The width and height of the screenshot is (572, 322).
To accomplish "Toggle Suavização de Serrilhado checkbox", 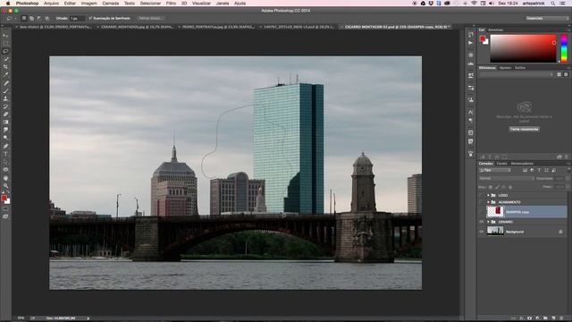I will click(90, 18).
